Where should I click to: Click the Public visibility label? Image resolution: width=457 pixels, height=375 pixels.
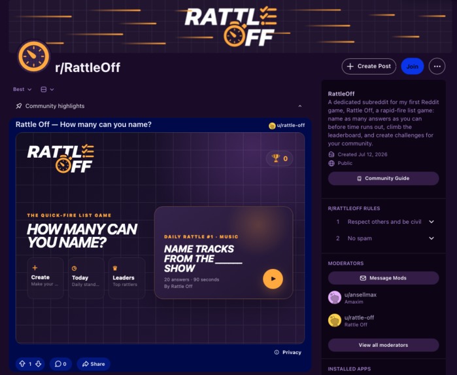click(x=345, y=163)
